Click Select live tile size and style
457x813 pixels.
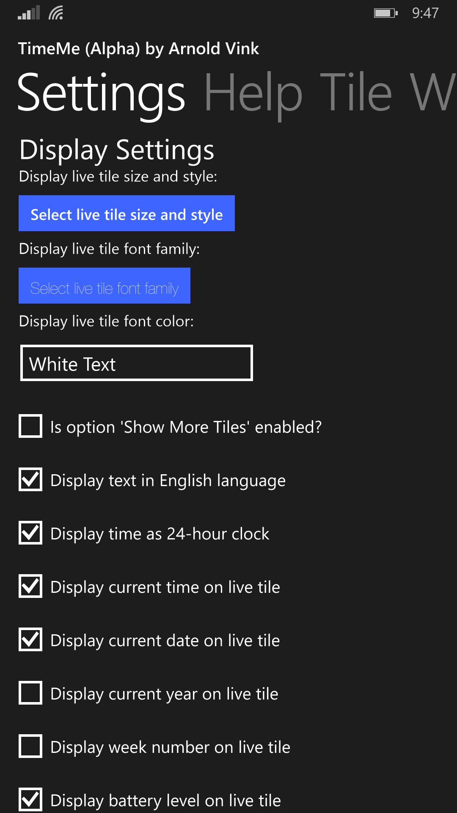point(127,213)
